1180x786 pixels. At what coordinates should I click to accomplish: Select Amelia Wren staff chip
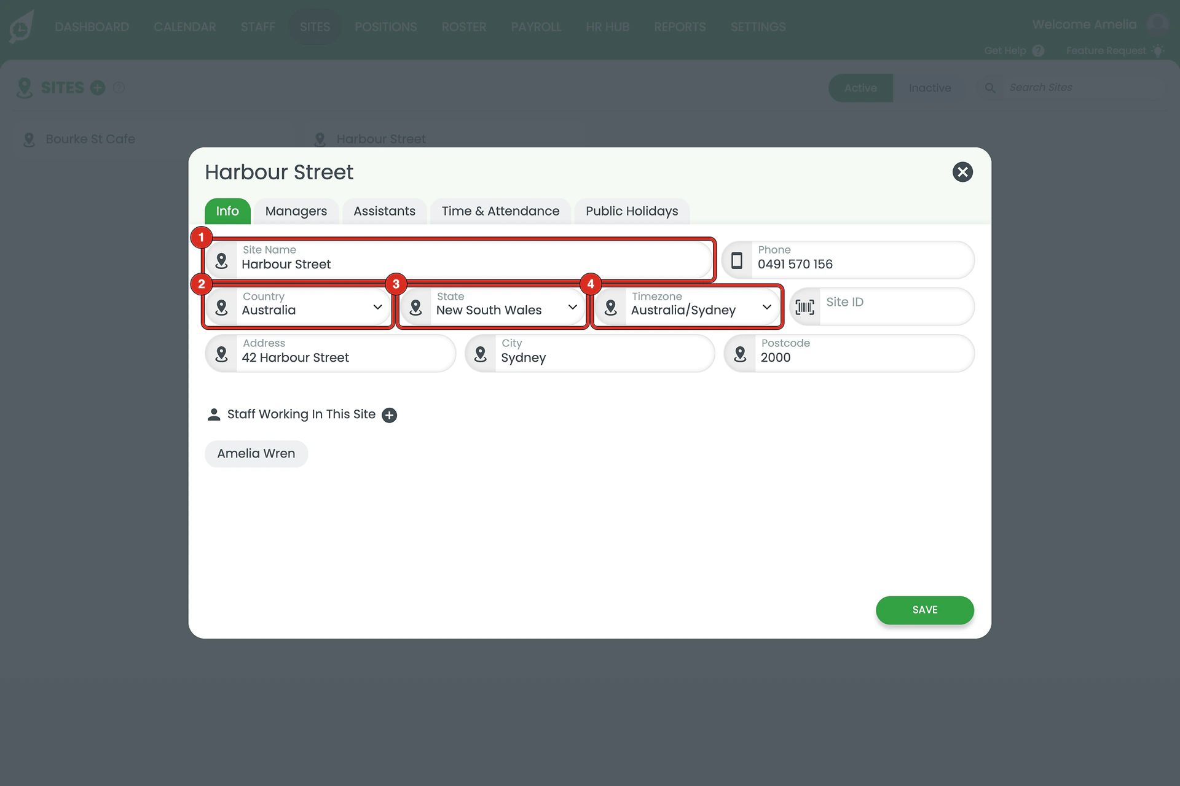point(256,454)
